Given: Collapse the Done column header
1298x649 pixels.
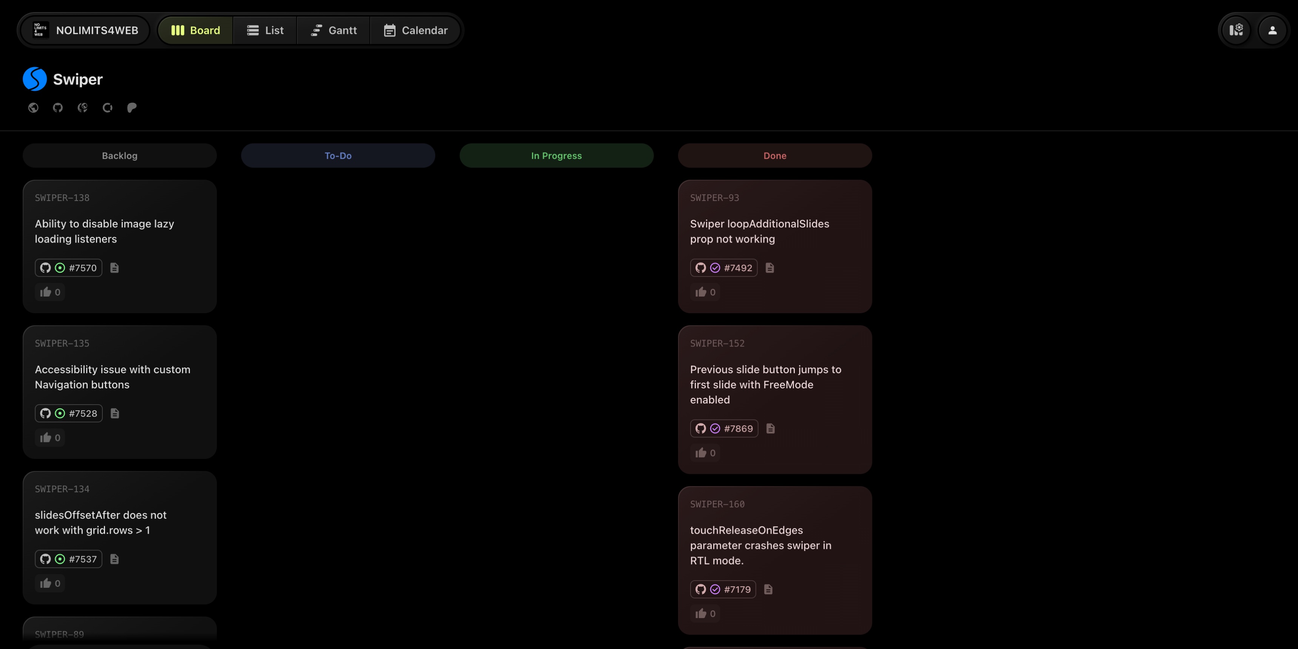Looking at the screenshot, I should tap(774, 156).
